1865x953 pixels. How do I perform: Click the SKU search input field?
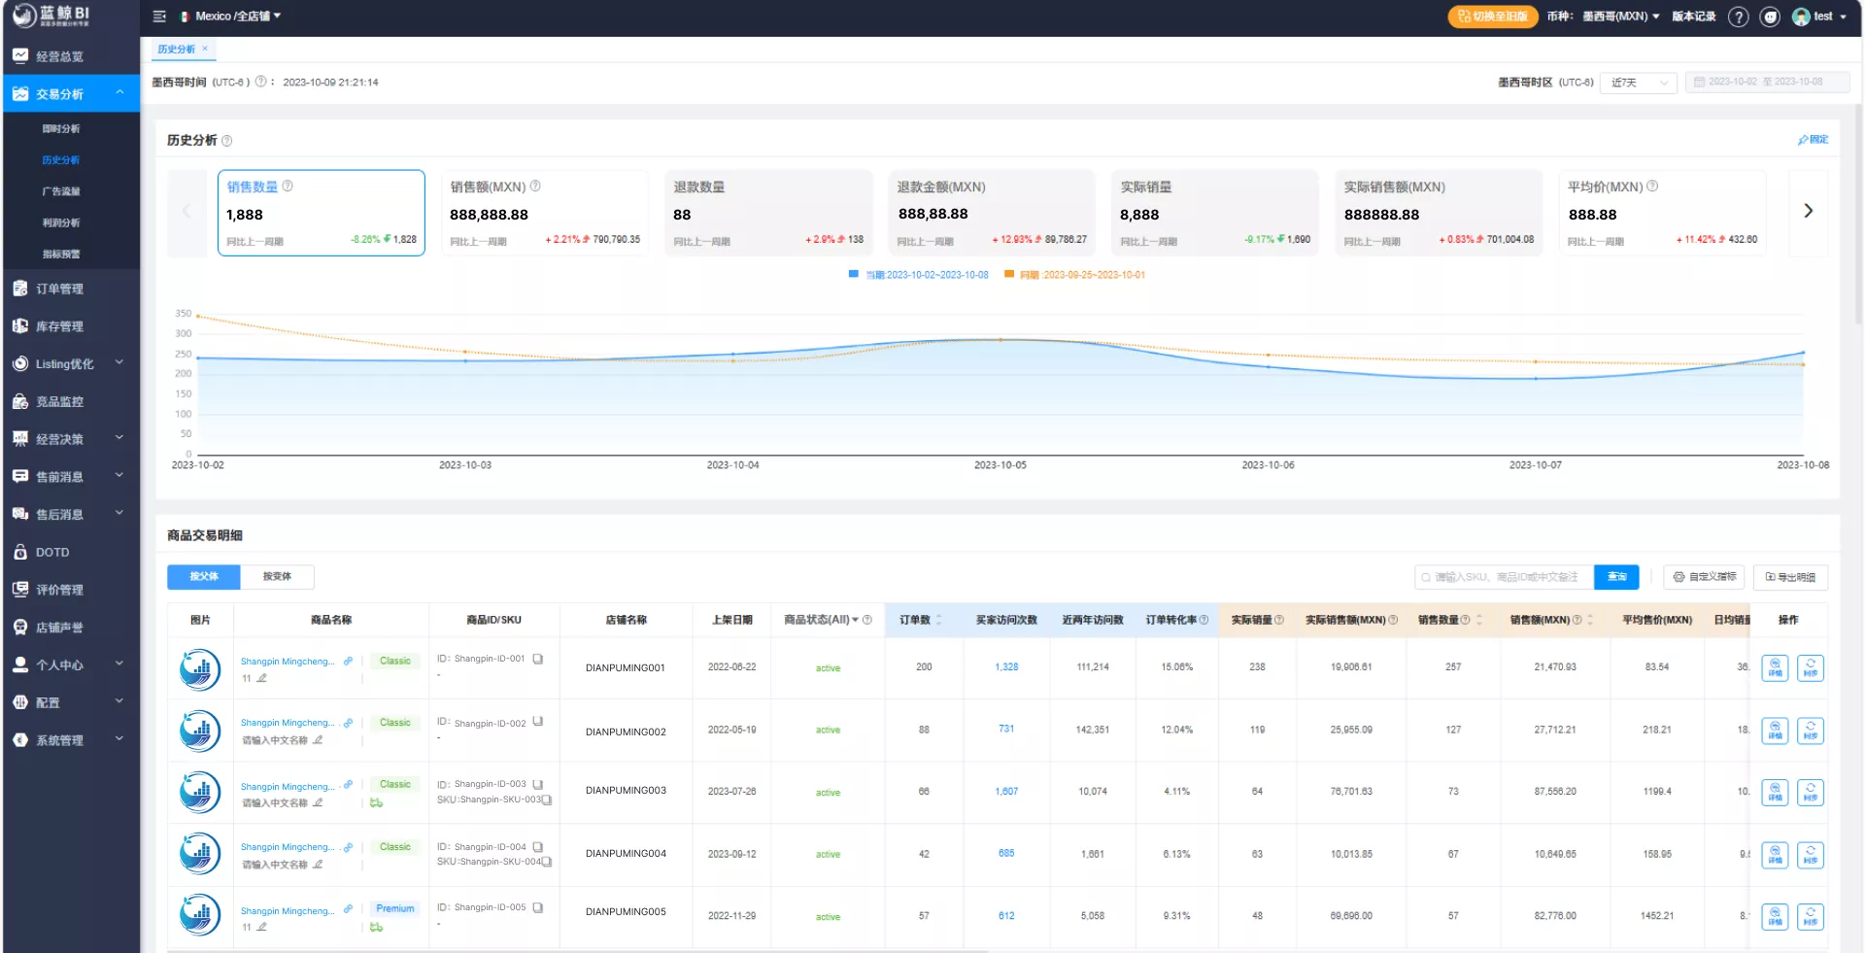(1504, 577)
